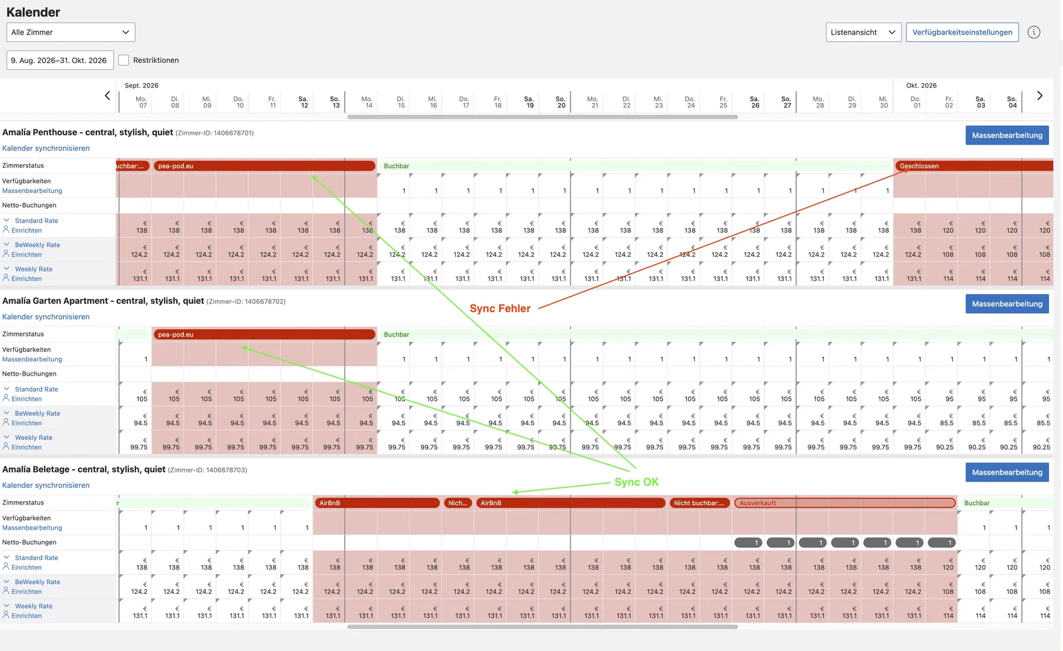Click Massenbearbeitung button for Amalía Penthouse
Screen dimensions: 1063x651
click(x=1007, y=135)
